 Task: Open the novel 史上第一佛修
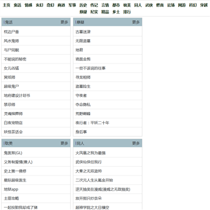pyautogui.click(x=15, y=171)
